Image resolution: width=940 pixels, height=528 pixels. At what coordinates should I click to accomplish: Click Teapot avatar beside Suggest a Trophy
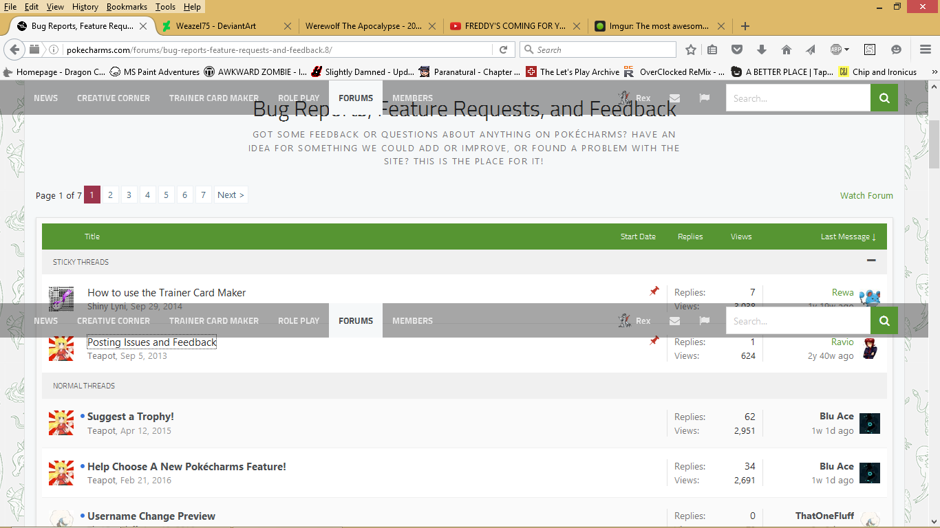[x=61, y=423]
